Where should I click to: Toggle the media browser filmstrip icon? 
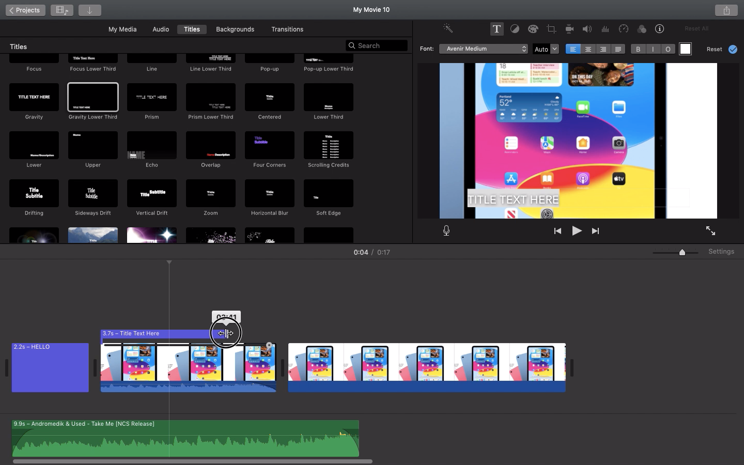coord(62,10)
